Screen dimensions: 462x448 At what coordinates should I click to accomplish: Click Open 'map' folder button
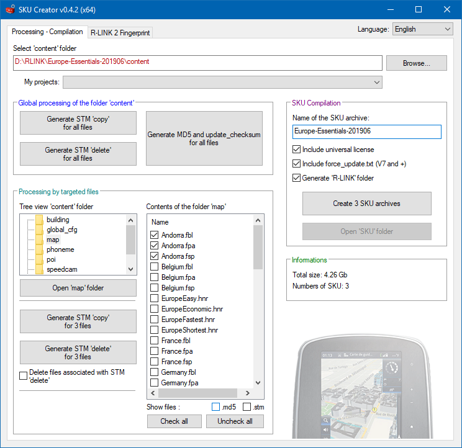pyautogui.click(x=78, y=288)
